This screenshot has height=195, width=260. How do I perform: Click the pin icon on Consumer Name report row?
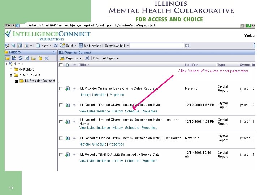(x=74, y=122)
